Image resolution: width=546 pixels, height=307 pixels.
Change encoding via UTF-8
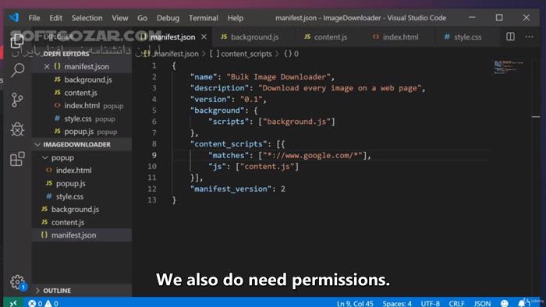431,303
